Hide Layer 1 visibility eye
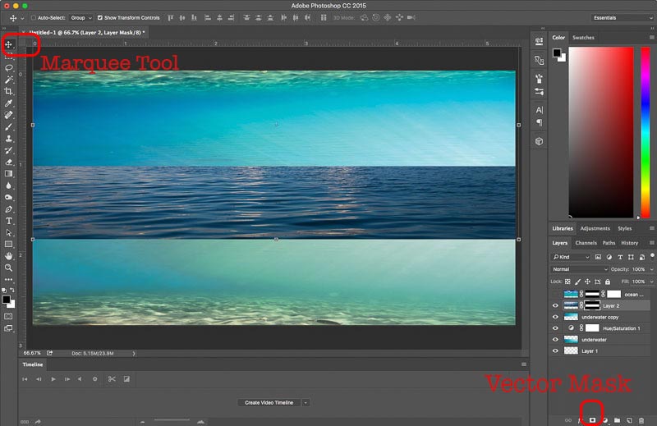This screenshot has width=657, height=426. coord(556,351)
